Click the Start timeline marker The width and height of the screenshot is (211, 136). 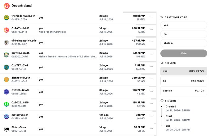[x=162, y=116]
